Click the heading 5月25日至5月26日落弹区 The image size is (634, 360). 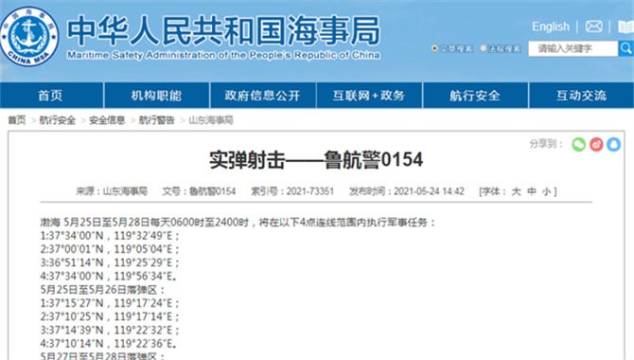[x=103, y=290]
